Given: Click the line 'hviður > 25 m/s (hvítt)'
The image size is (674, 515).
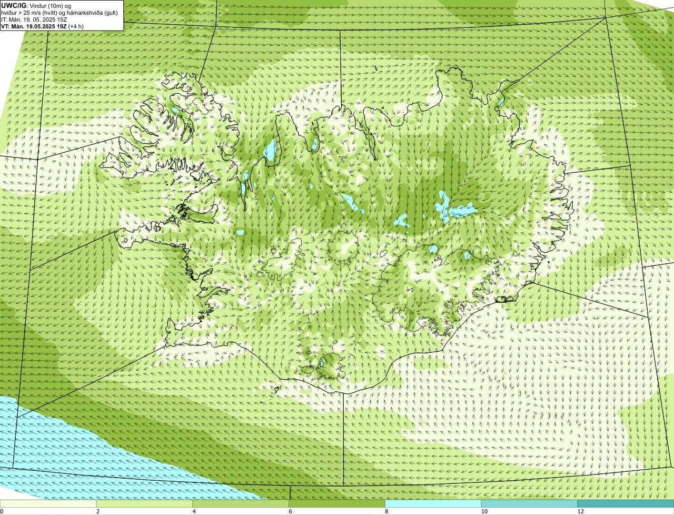Looking at the screenshot, I should (x=29, y=13).
